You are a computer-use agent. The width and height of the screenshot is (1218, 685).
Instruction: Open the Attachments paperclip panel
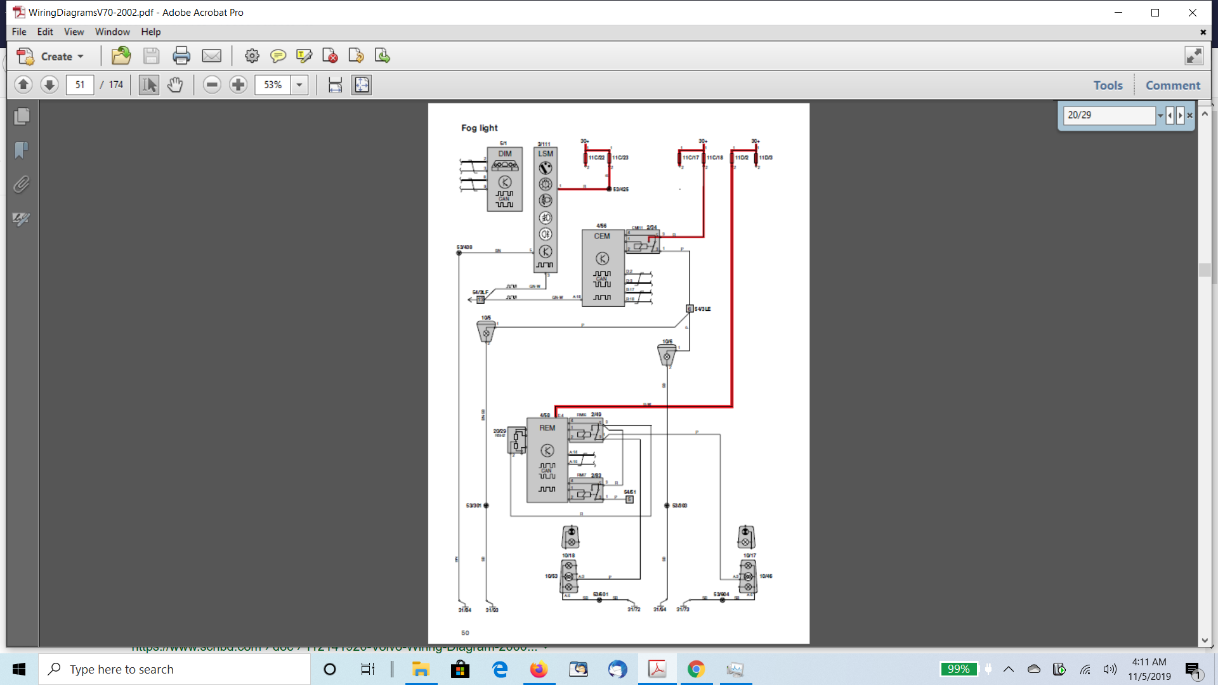22,185
